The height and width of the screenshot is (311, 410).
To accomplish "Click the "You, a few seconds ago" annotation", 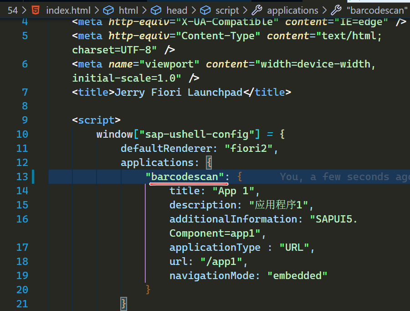I will [x=344, y=177].
